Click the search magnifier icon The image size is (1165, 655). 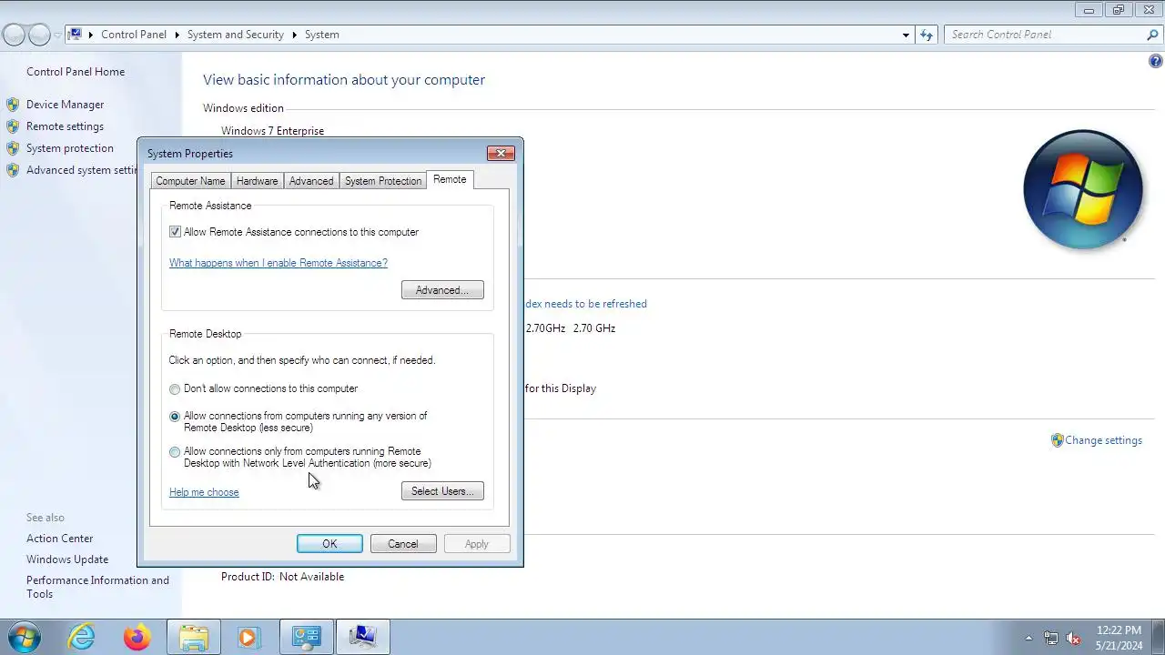click(1152, 35)
